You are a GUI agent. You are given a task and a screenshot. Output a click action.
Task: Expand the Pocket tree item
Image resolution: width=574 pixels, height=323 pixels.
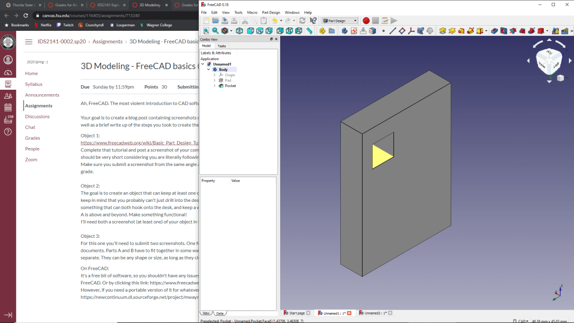215,86
